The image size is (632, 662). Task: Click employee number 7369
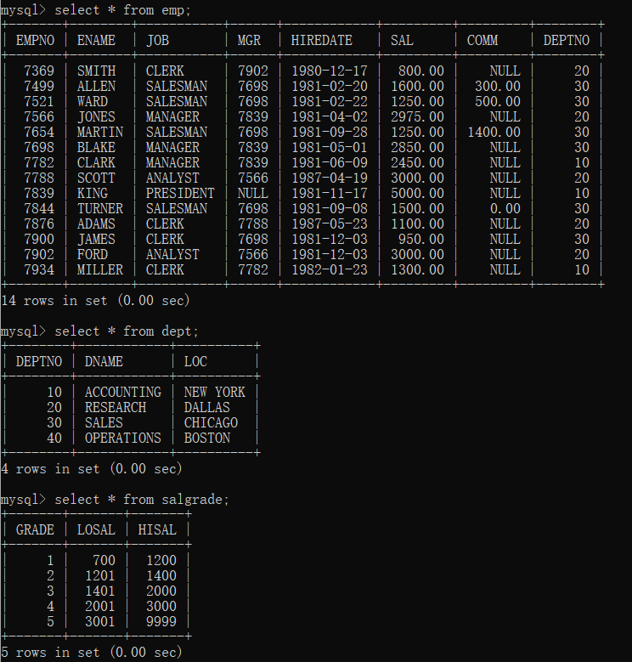[39, 71]
